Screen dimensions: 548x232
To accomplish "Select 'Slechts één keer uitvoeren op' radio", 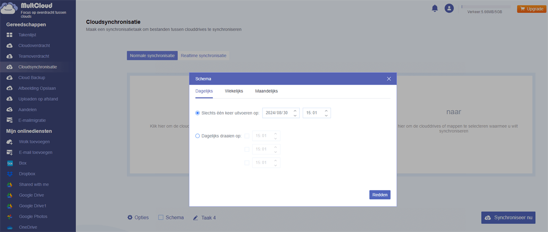I will (198, 113).
